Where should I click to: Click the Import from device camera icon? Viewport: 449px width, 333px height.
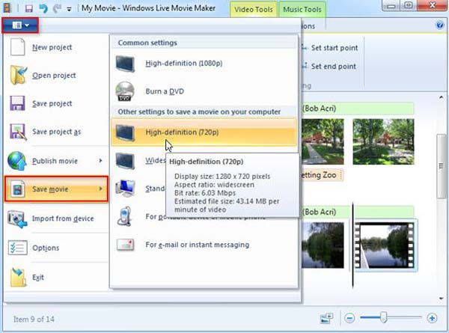pos(17,219)
